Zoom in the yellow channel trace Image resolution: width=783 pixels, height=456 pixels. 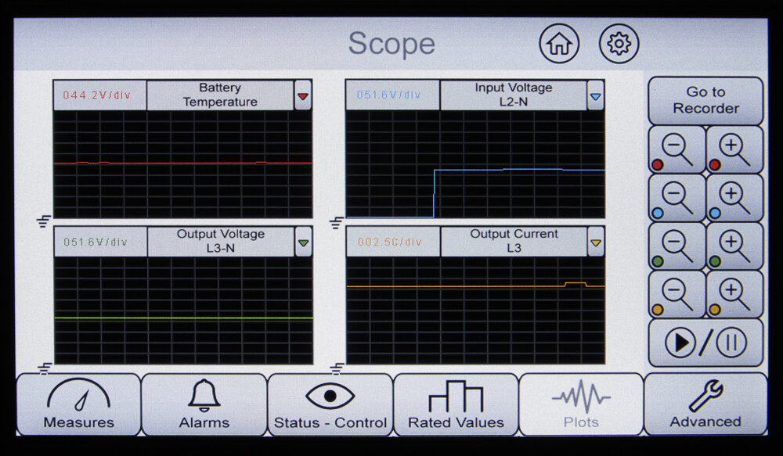pos(734,294)
